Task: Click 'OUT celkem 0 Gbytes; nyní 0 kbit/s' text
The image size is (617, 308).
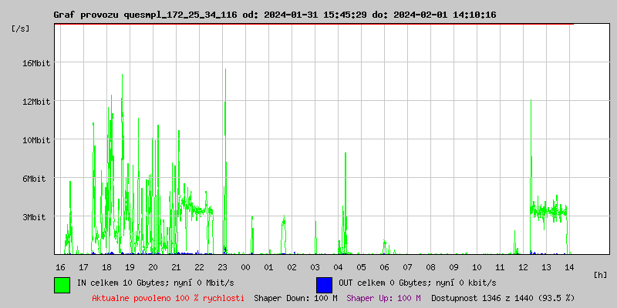Action: [417, 283]
